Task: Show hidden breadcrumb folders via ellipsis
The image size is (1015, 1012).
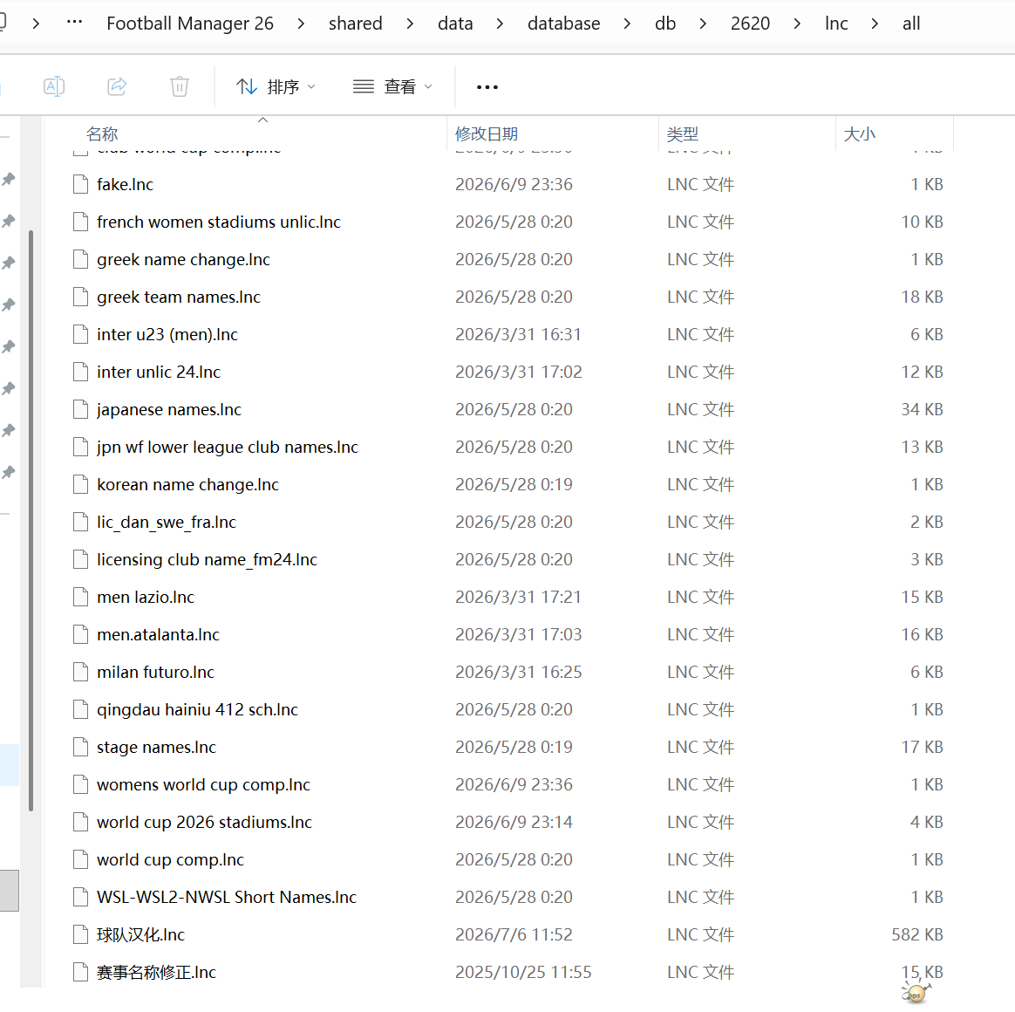Action: [74, 22]
